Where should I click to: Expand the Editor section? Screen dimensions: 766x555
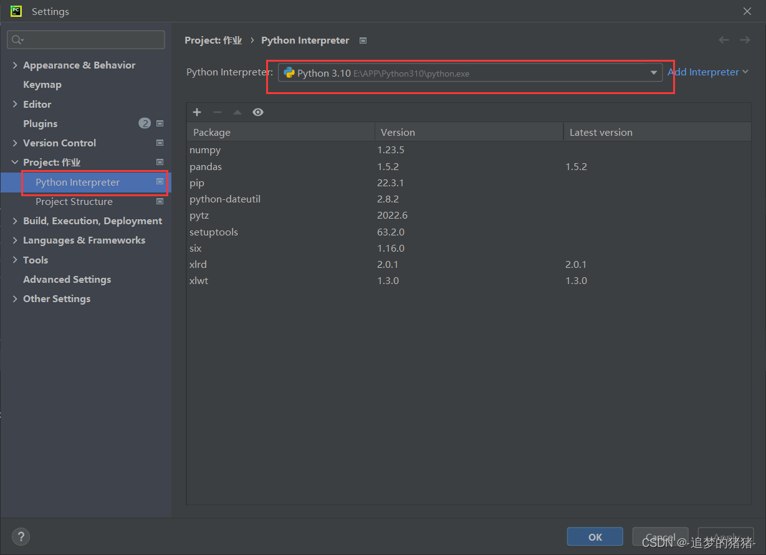coord(15,104)
